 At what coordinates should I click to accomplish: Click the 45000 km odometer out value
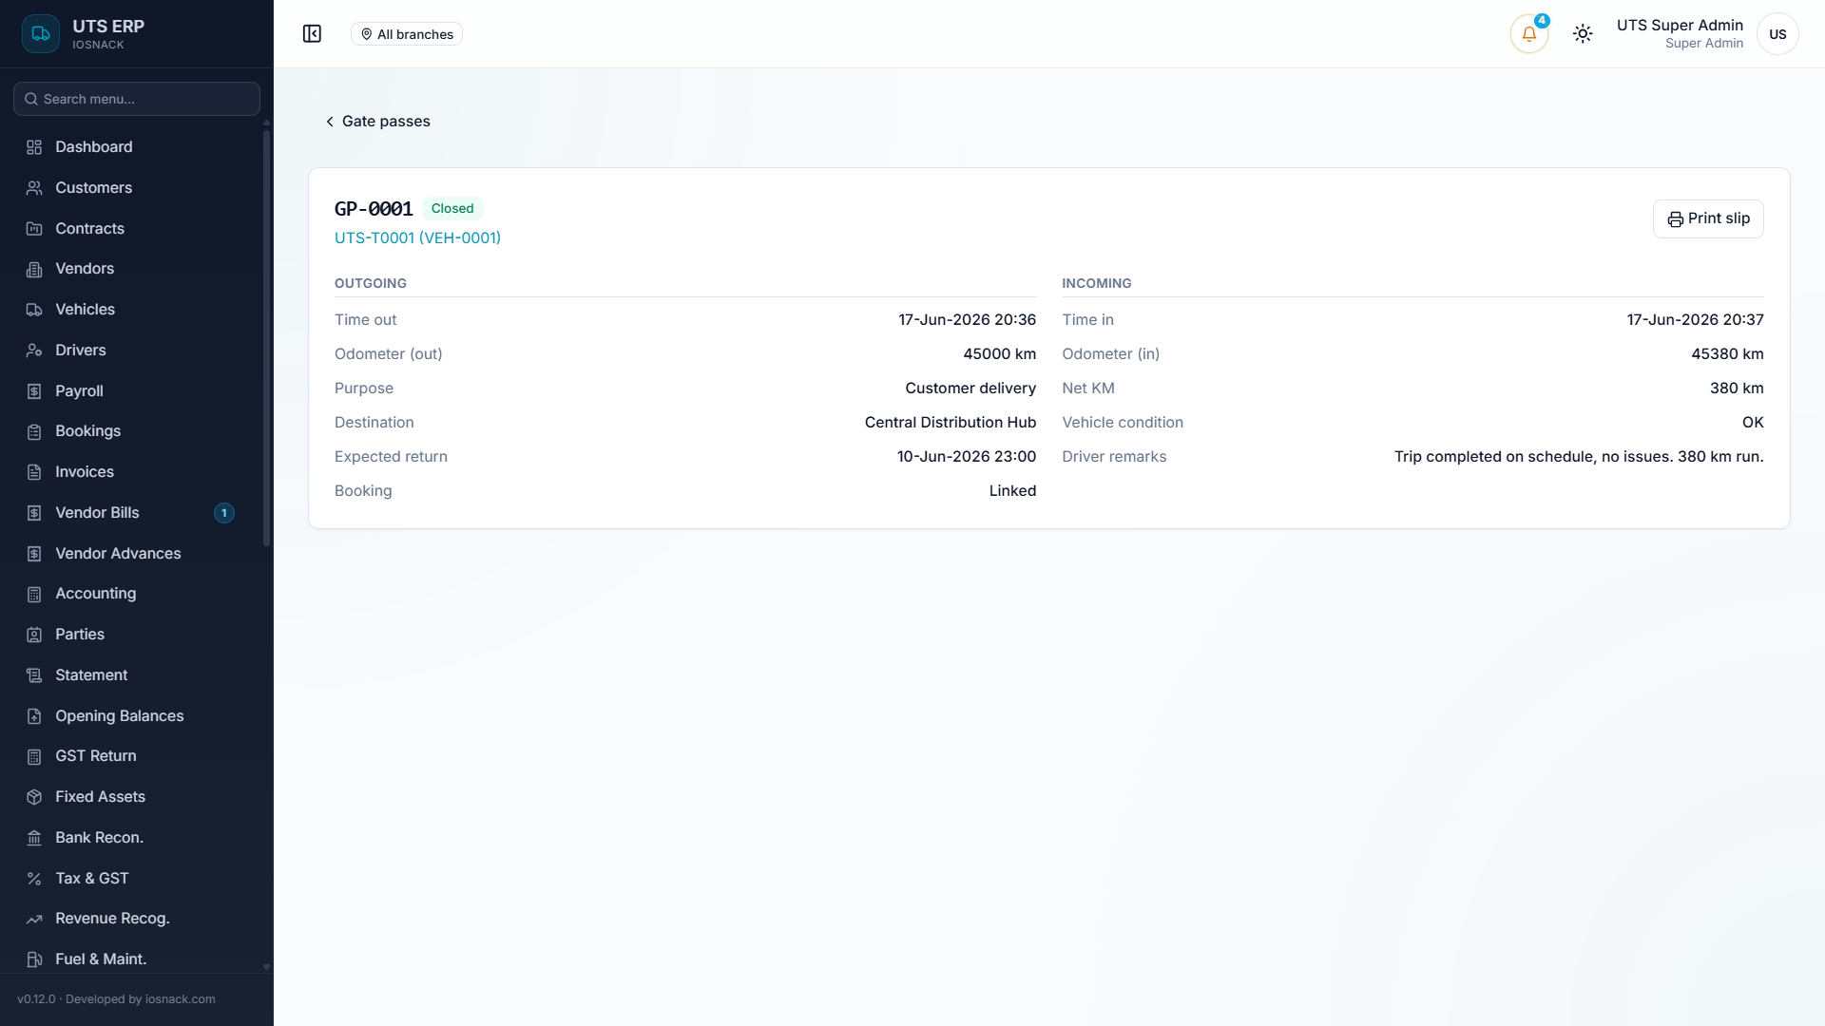[x=999, y=354]
